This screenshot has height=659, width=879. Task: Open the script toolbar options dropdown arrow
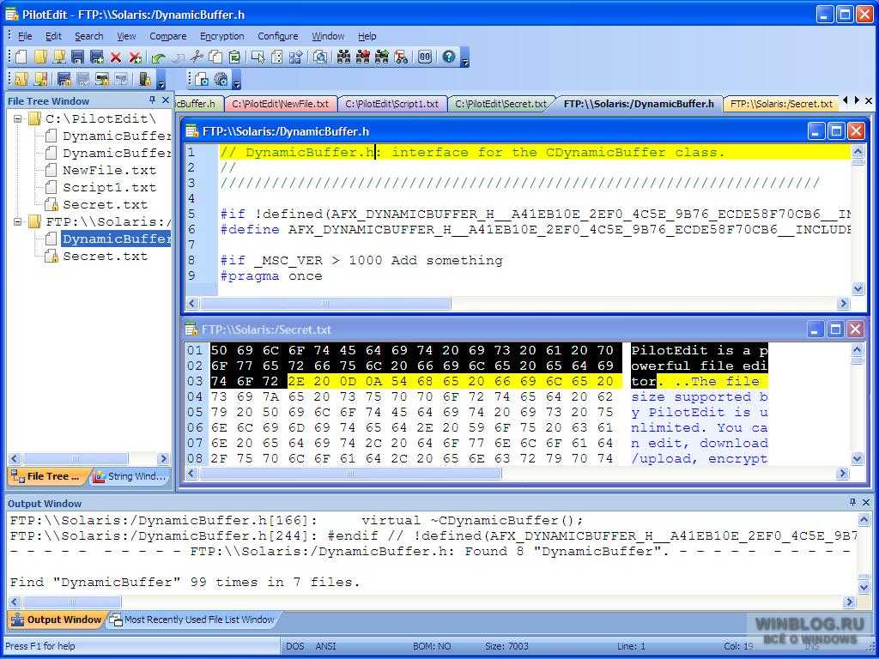pyautogui.click(x=237, y=82)
